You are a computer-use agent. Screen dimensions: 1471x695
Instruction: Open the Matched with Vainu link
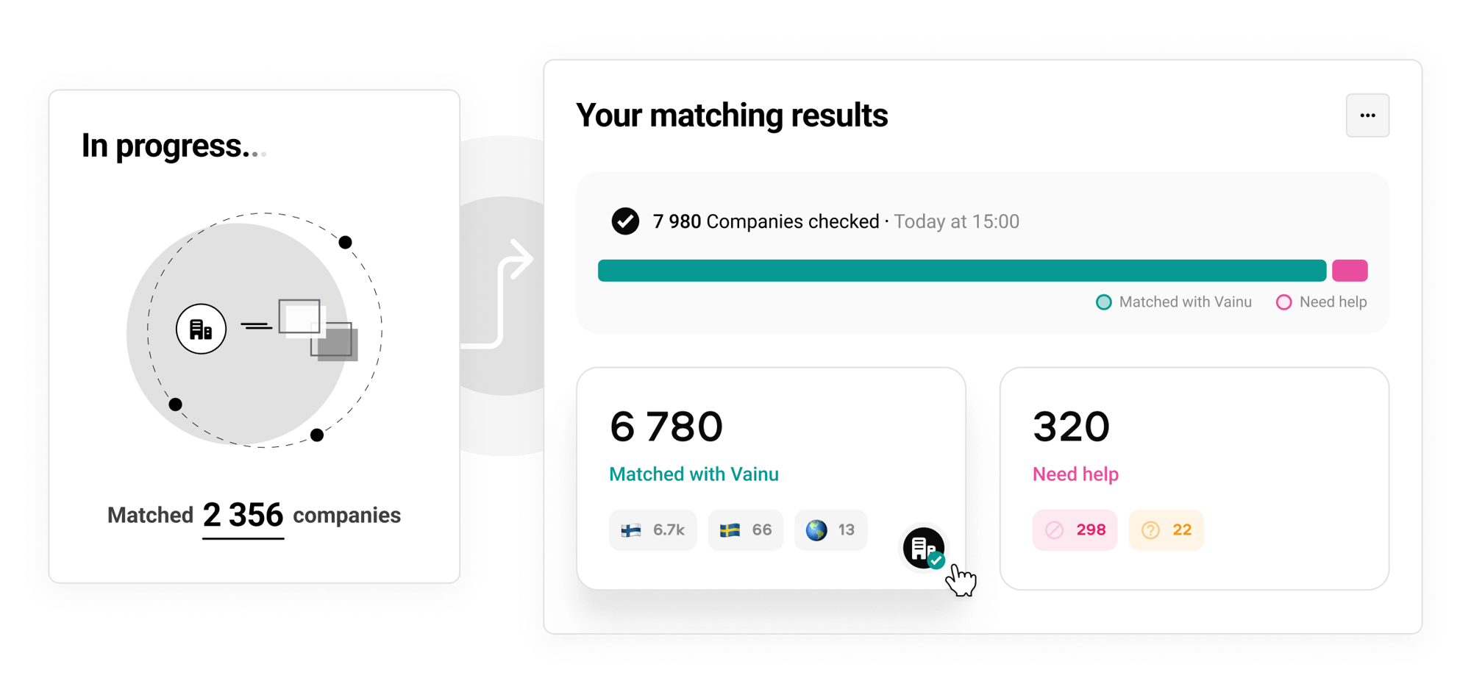point(694,474)
